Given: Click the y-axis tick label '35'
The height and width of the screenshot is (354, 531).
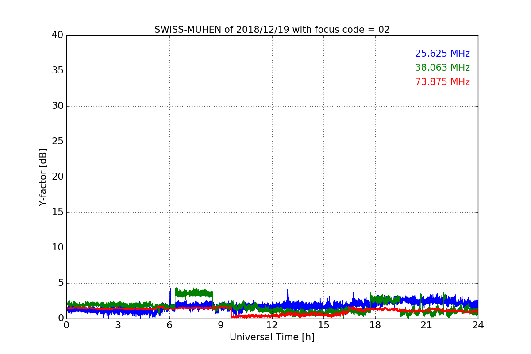Looking at the screenshot, I should coord(58,70).
